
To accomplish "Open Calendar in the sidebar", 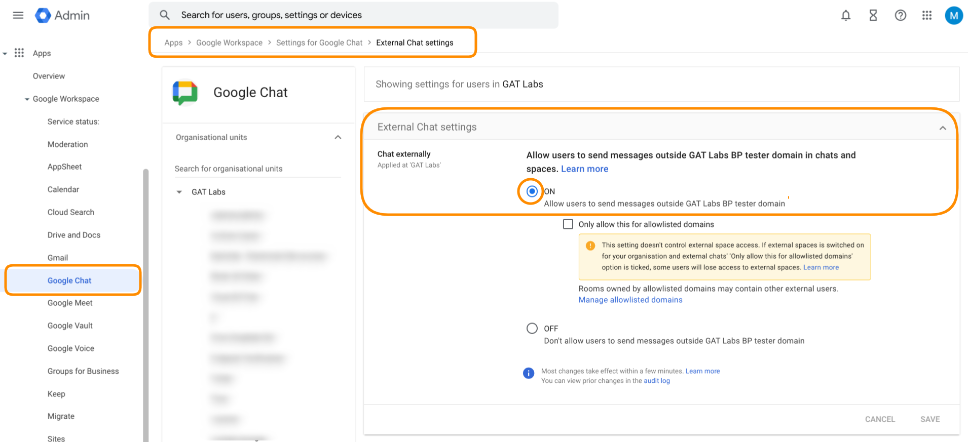I will pos(63,189).
